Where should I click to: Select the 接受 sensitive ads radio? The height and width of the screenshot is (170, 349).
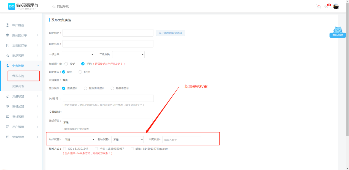coord(66,64)
